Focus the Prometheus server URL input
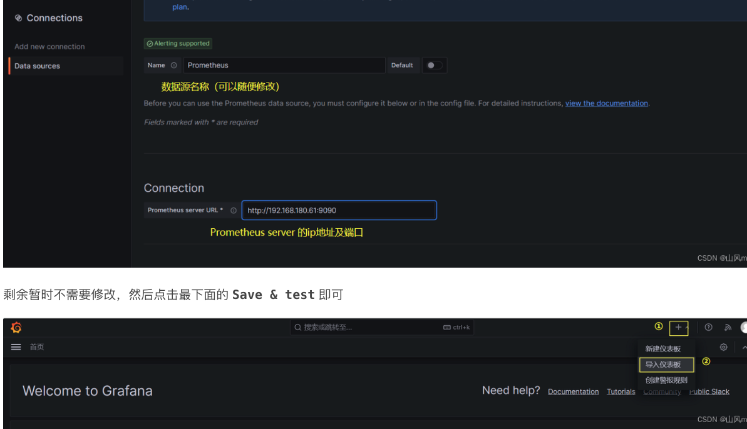This screenshot has width=747, height=429. 339,210
